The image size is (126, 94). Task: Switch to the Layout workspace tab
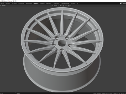click(2, 4)
